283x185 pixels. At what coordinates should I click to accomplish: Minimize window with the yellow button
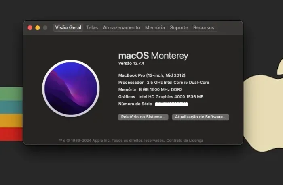click(38, 28)
